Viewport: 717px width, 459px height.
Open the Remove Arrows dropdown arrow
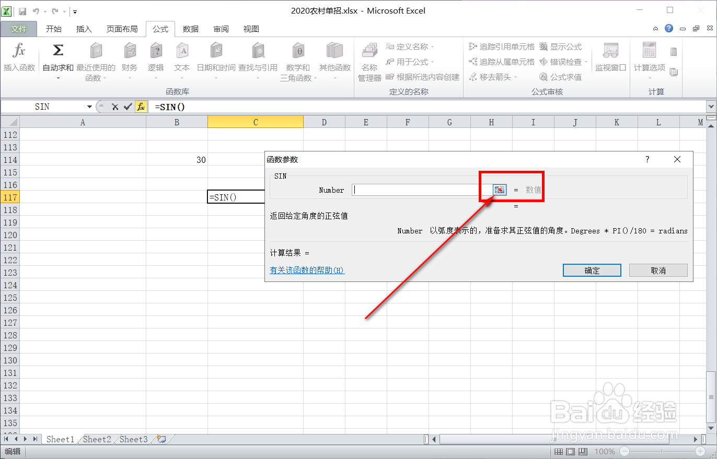pos(515,77)
